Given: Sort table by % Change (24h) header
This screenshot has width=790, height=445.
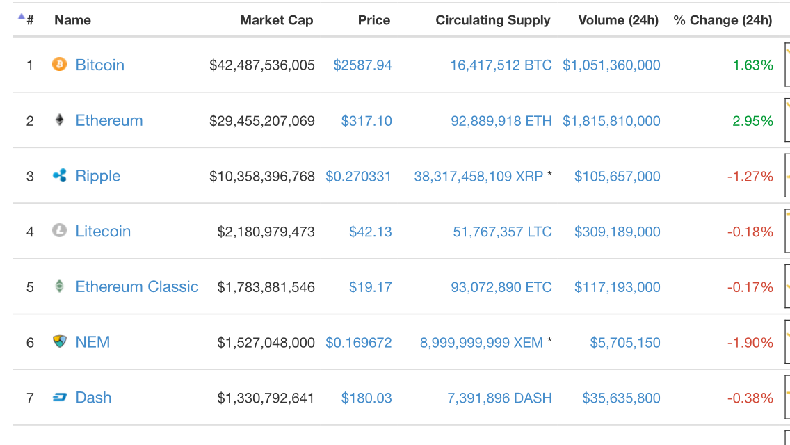Looking at the screenshot, I should pos(723,20).
